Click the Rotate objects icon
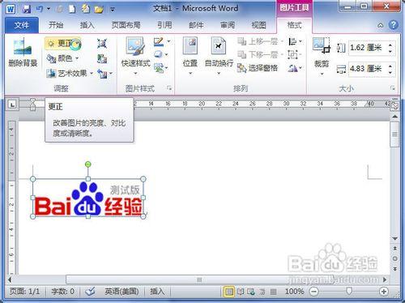 pos(292,68)
